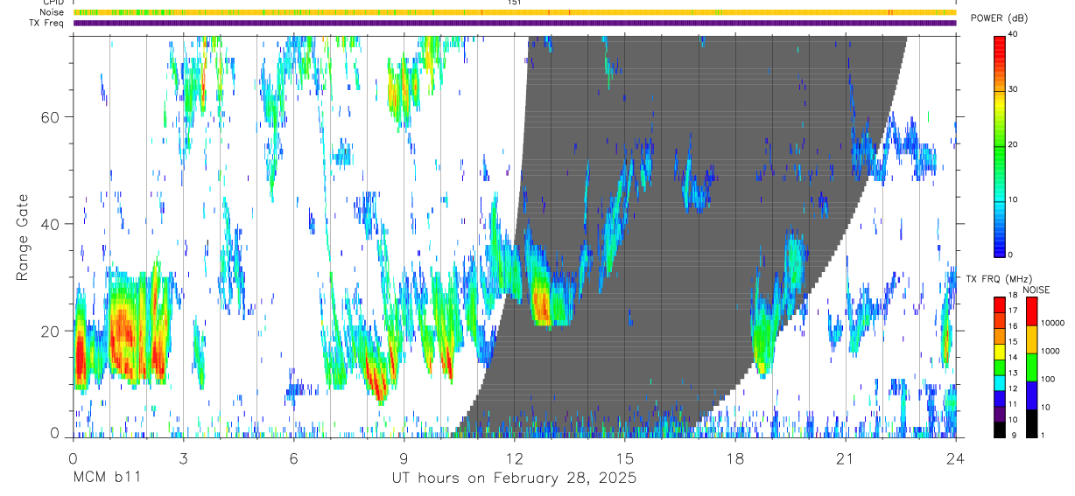Click the MCM b11 radar label
Image resolution: width=1075 pixels, height=496 pixels.
coord(108,479)
